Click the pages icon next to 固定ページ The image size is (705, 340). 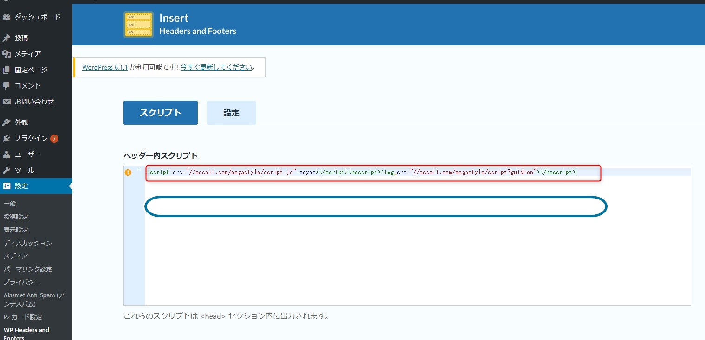point(6,70)
